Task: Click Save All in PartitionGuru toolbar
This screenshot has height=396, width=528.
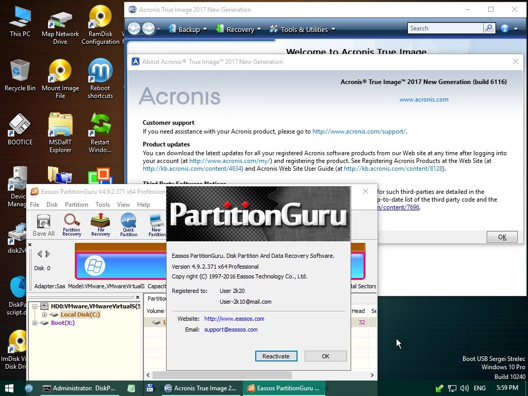Action: [43, 225]
